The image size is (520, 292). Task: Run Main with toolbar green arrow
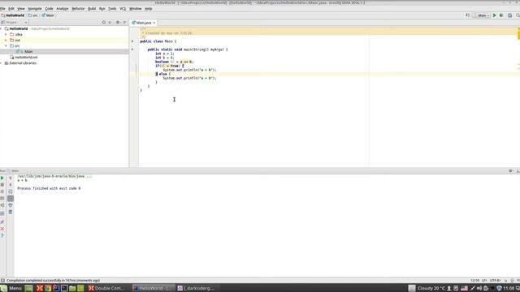pos(495,15)
